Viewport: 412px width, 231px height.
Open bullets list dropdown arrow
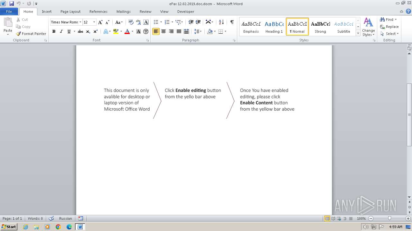point(161,22)
